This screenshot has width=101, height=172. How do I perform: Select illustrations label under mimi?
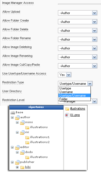[x=39, y=127]
